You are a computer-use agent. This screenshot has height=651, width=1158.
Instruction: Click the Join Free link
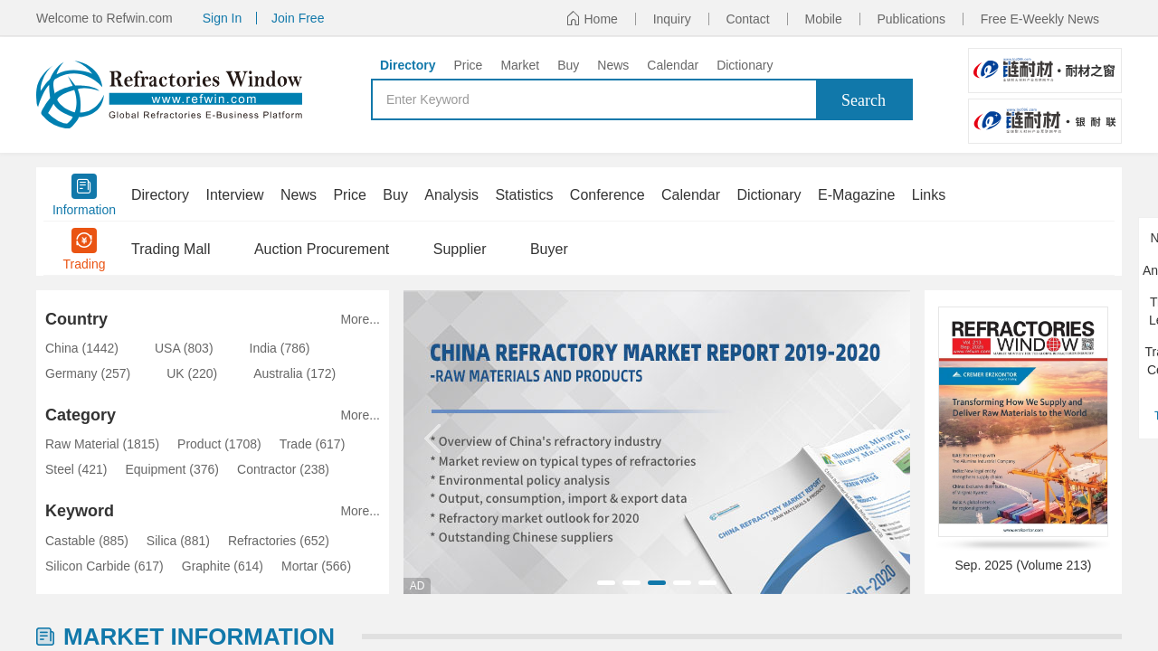(298, 18)
